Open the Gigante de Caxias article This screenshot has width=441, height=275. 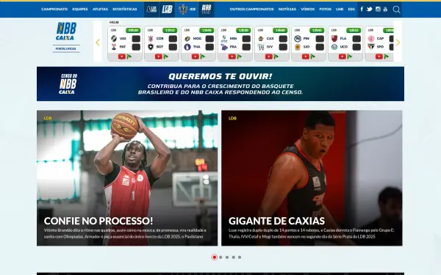[312, 178]
